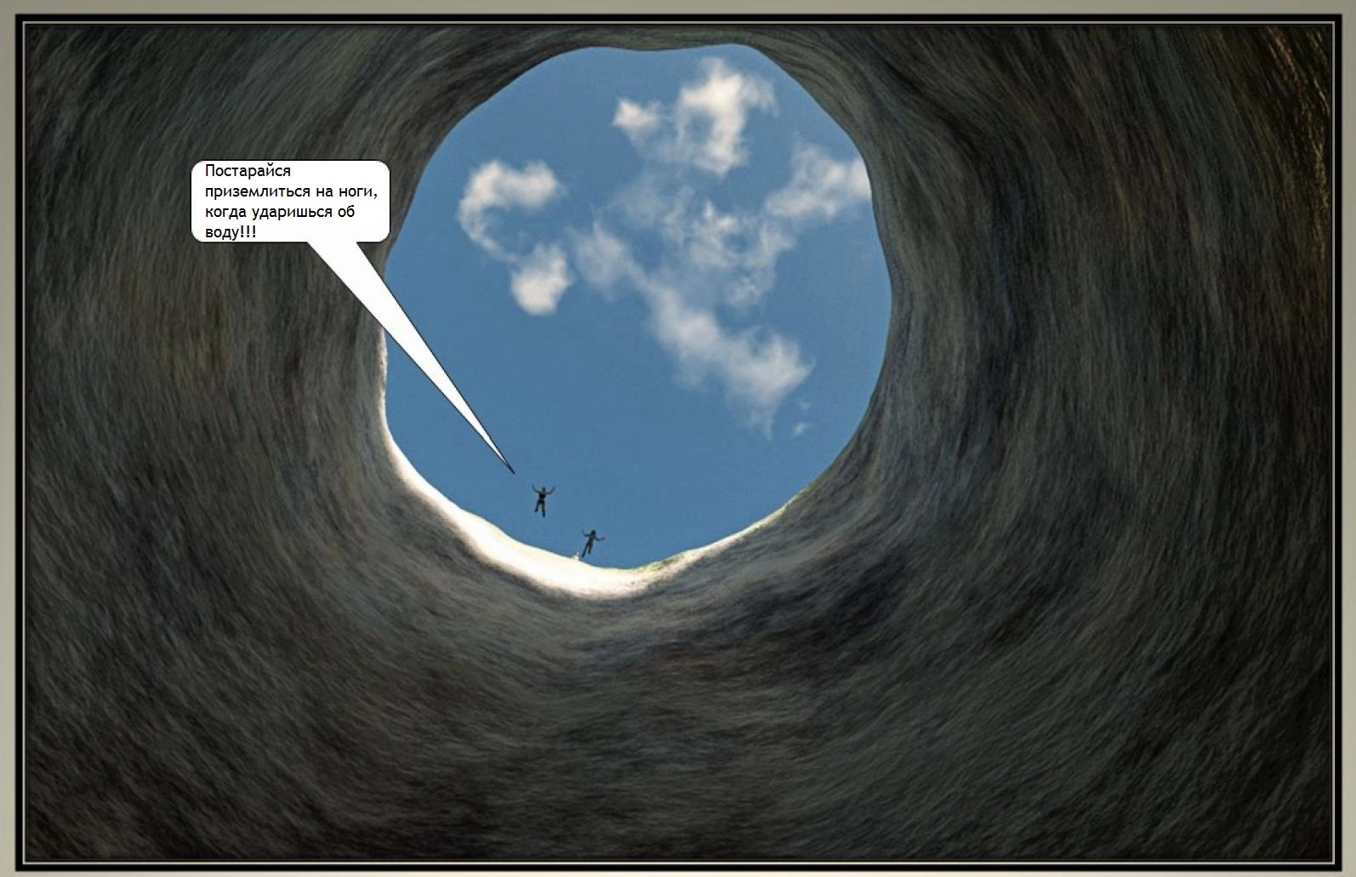Click "воду!!!" at the bubble's last line
Viewport: 1356px width, 877px height.
[230, 231]
